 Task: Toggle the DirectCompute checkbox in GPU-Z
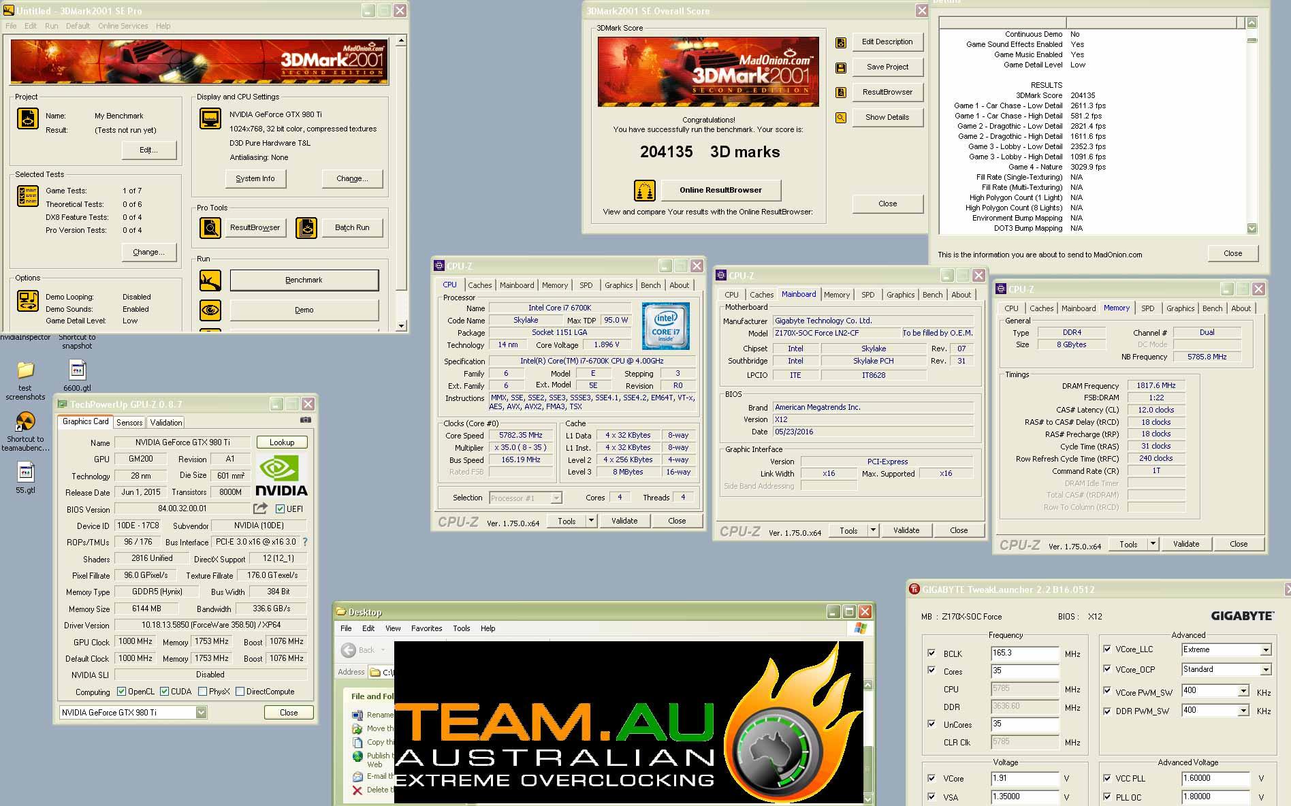pyautogui.click(x=240, y=691)
